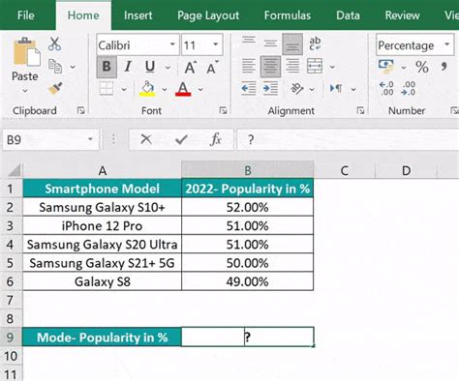Toggle center horizontal alignment
Viewport: 459px width, 381px height.
point(270,67)
